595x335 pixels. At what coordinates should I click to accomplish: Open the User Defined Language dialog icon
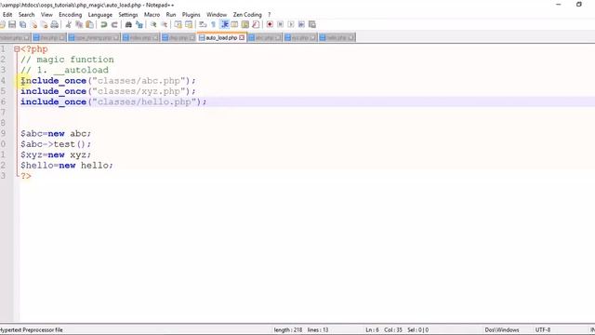tap(234, 25)
